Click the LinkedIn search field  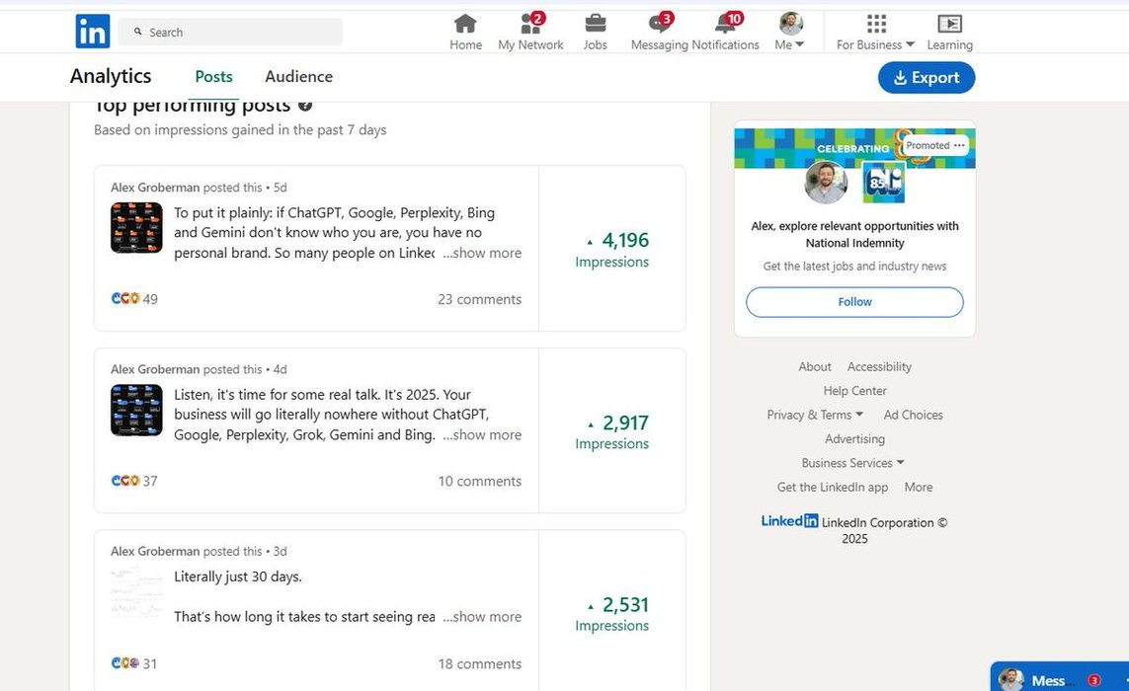pos(230,32)
